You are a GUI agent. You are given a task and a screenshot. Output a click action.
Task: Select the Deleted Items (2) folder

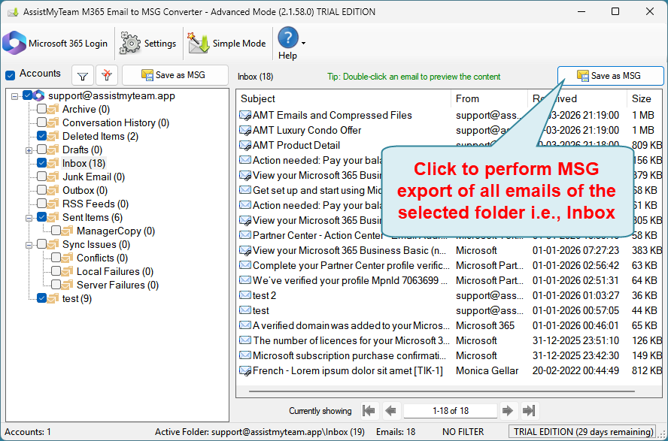tap(100, 136)
